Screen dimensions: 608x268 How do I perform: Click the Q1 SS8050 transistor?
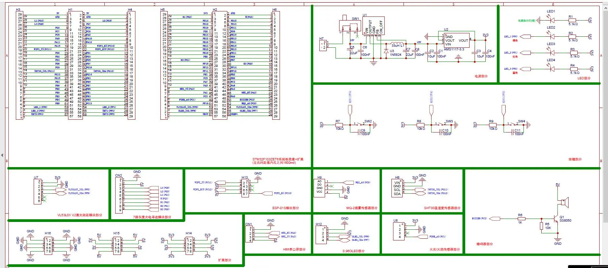(556, 219)
